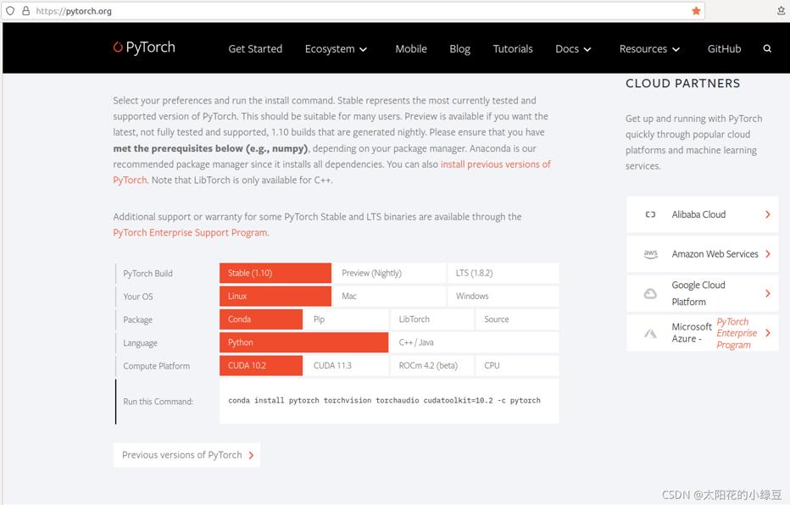
Task: Expand the Resources dropdown menu
Action: 649,49
